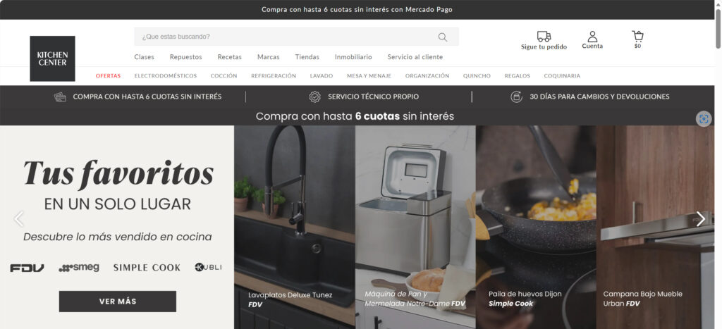
Task: Open Sigue tu pedido truck icon
Action: (x=544, y=37)
